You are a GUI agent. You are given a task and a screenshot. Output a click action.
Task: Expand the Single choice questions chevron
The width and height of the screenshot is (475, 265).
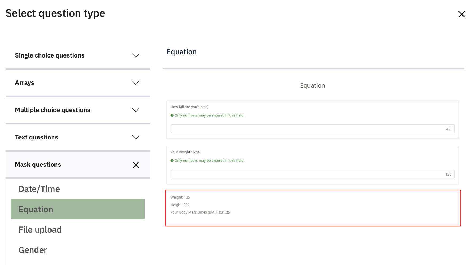pos(136,55)
